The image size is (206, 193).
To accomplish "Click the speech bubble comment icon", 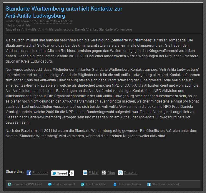I will tap(50, 184).
